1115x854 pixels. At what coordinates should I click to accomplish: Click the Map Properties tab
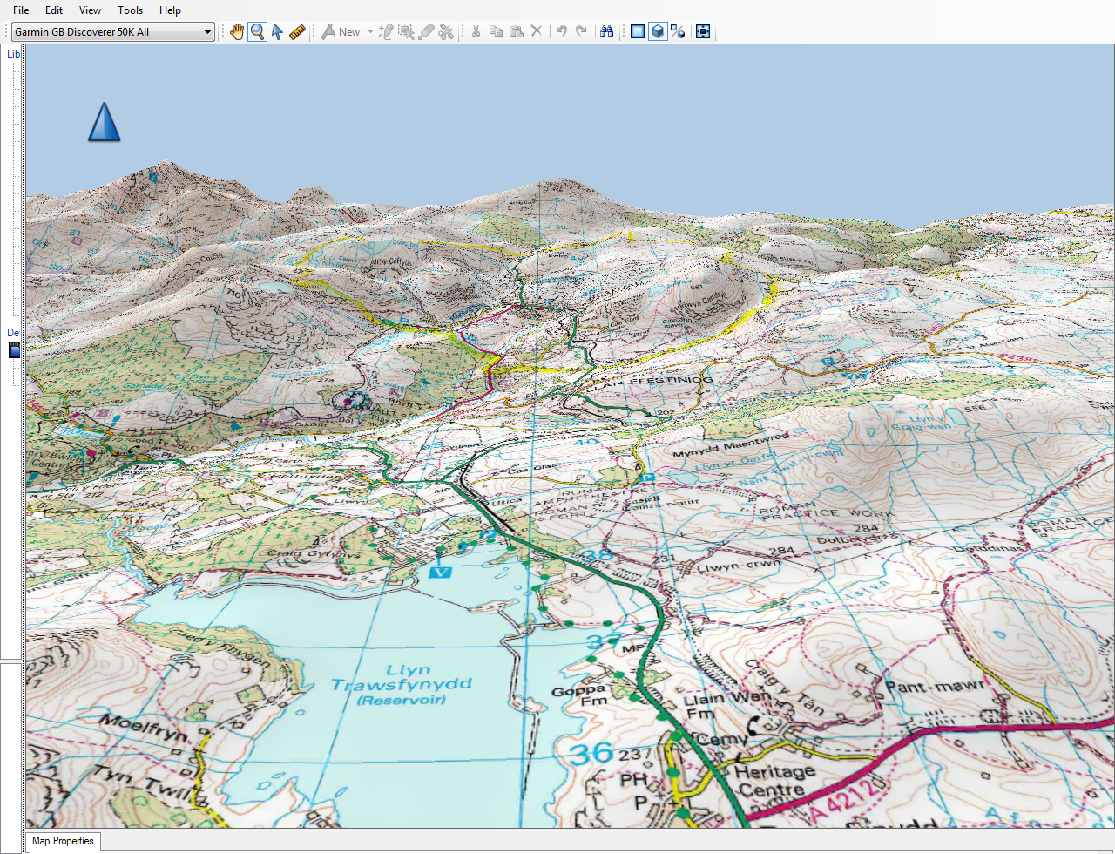pos(63,841)
